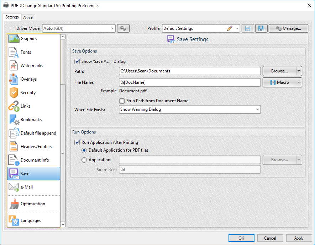The width and height of the screenshot is (315, 245).
Task: Open the Path Browse button's dropdown arrow
Action: (x=299, y=71)
